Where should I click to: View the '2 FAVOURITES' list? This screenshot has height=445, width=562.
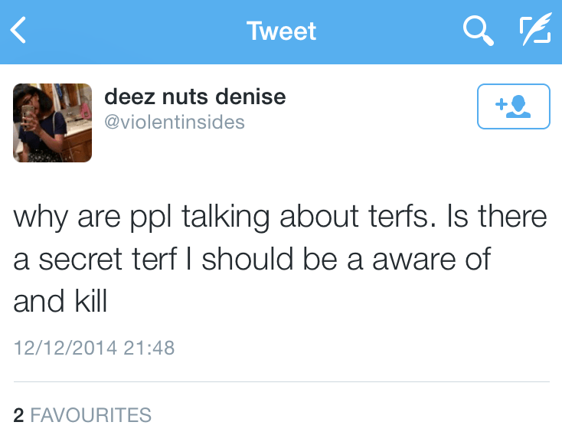click(83, 415)
